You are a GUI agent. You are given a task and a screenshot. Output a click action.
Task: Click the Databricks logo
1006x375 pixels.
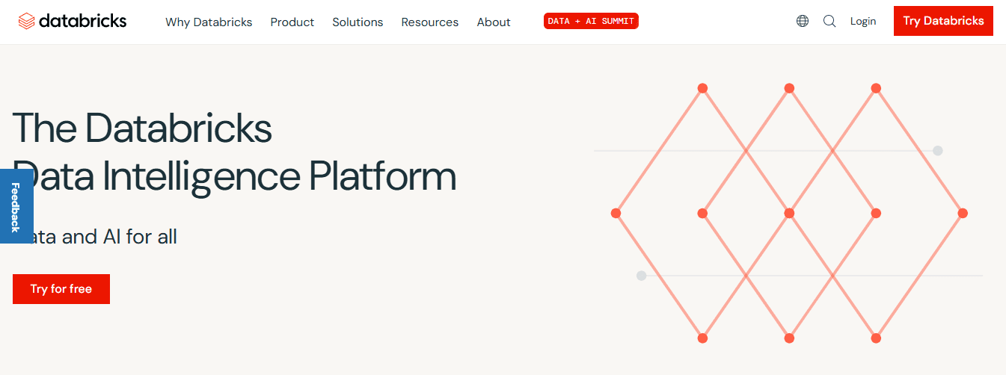[73, 21]
